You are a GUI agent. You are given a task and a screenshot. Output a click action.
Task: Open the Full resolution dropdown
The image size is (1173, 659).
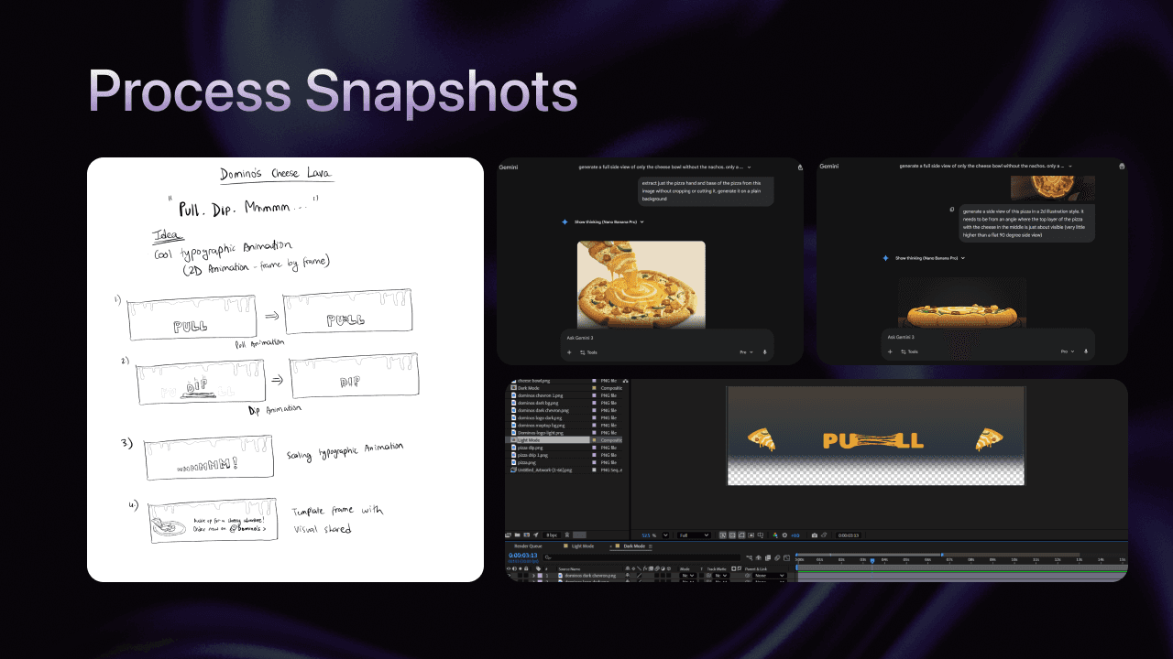coord(694,535)
